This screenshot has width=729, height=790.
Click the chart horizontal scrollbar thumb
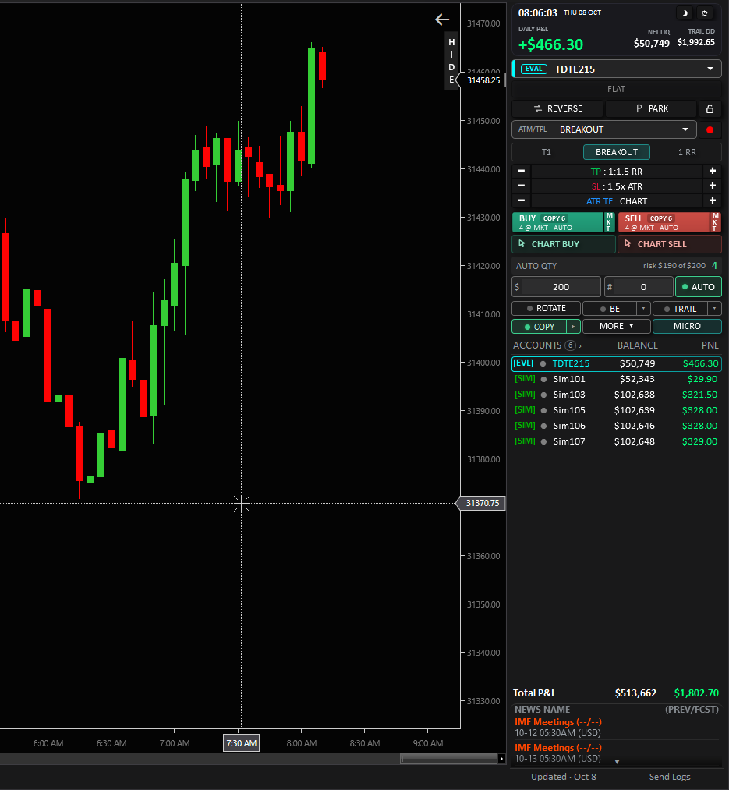click(448, 759)
